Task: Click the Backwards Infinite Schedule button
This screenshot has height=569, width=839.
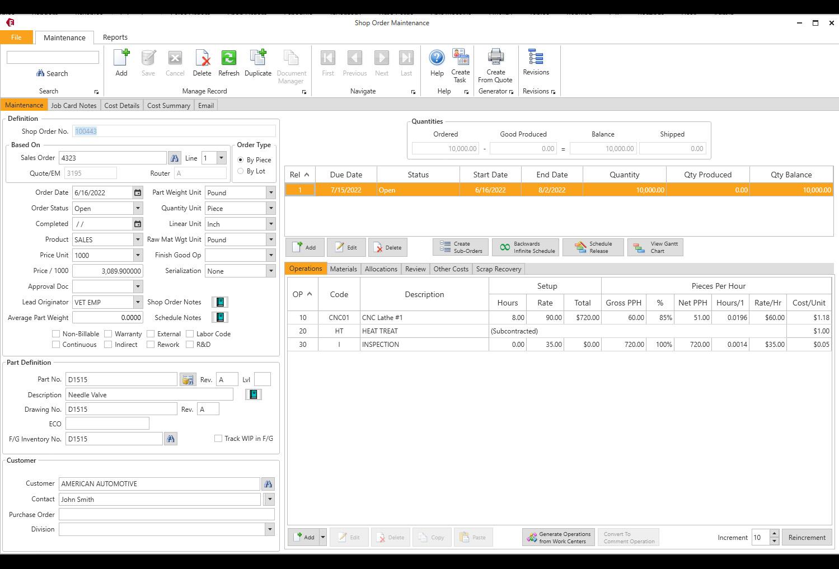Action: pos(525,247)
